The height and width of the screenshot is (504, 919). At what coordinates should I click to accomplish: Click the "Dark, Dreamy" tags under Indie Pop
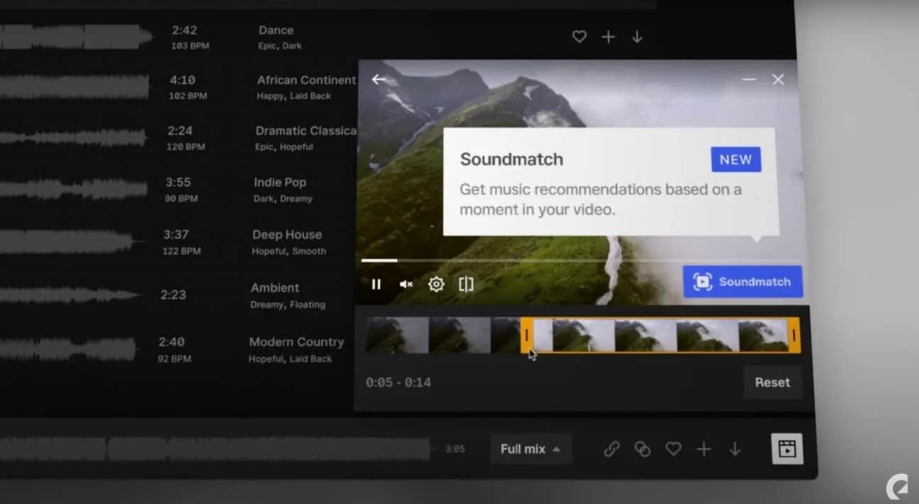(x=283, y=198)
